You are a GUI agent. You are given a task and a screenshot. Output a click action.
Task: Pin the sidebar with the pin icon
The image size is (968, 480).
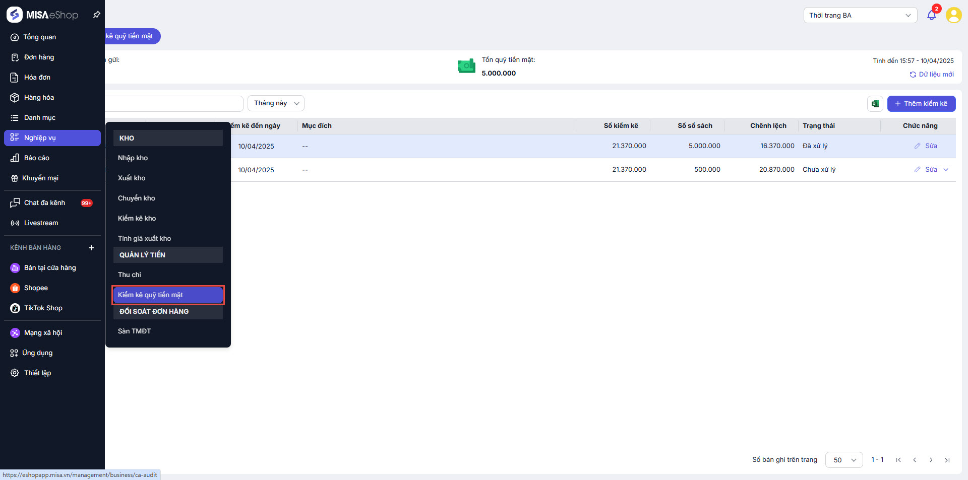point(96,15)
